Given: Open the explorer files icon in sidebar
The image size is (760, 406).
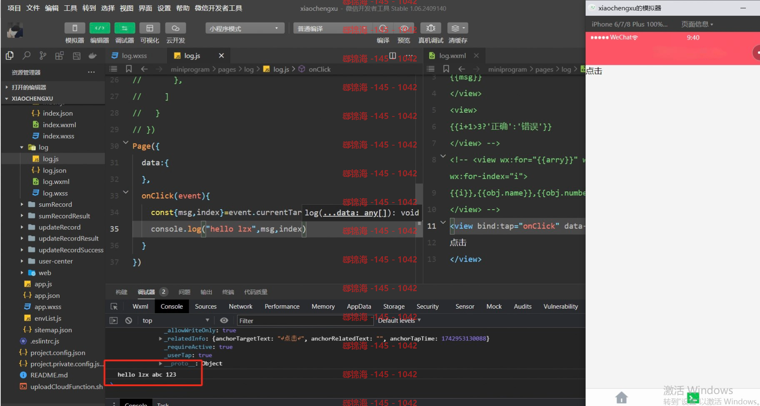Looking at the screenshot, I should coord(9,55).
